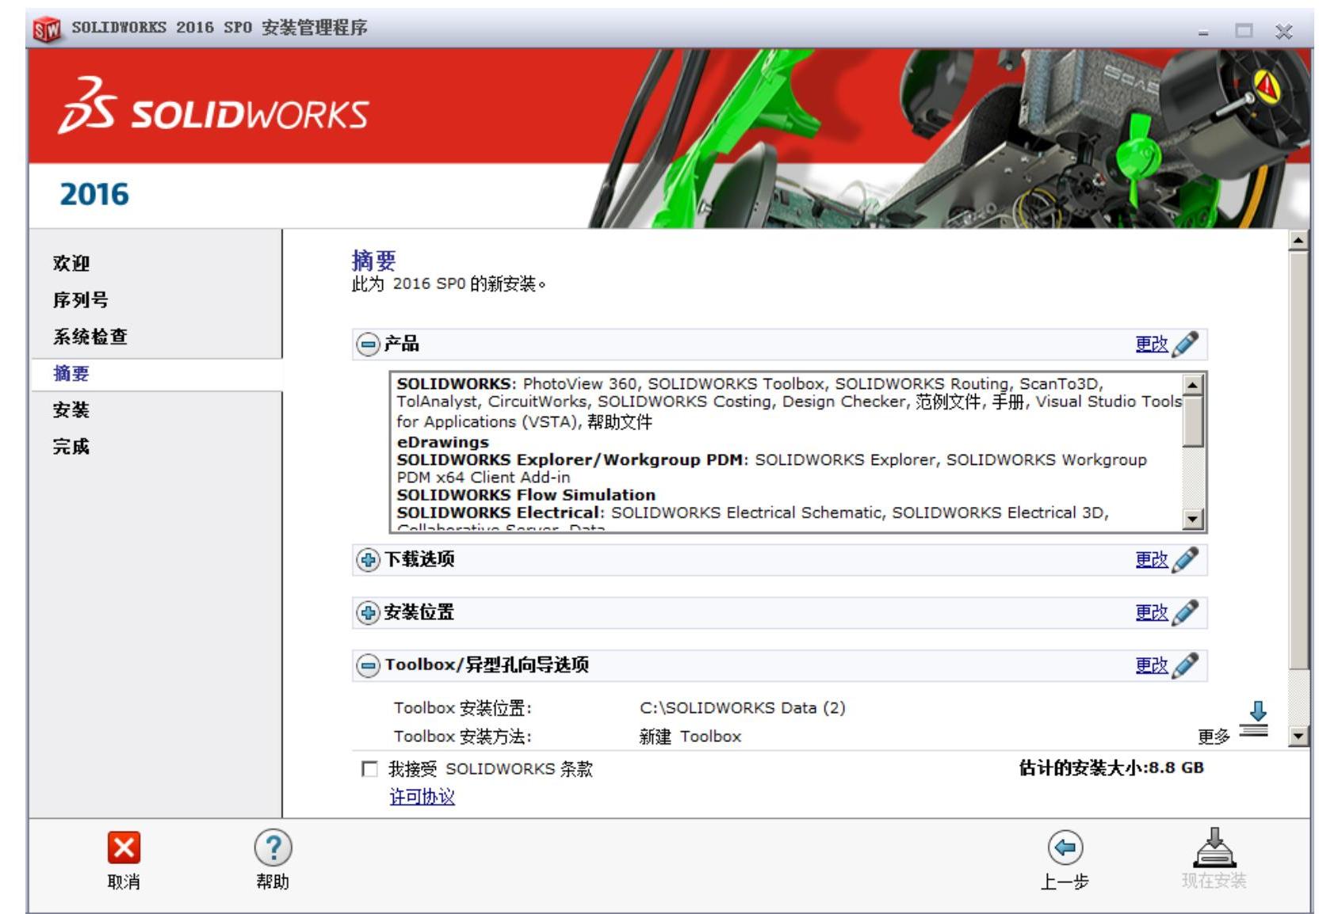The width and height of the screenshot is (1342, 914).
Task: Click 更改 link for 产品
Action: click(x=1152, y=344)
